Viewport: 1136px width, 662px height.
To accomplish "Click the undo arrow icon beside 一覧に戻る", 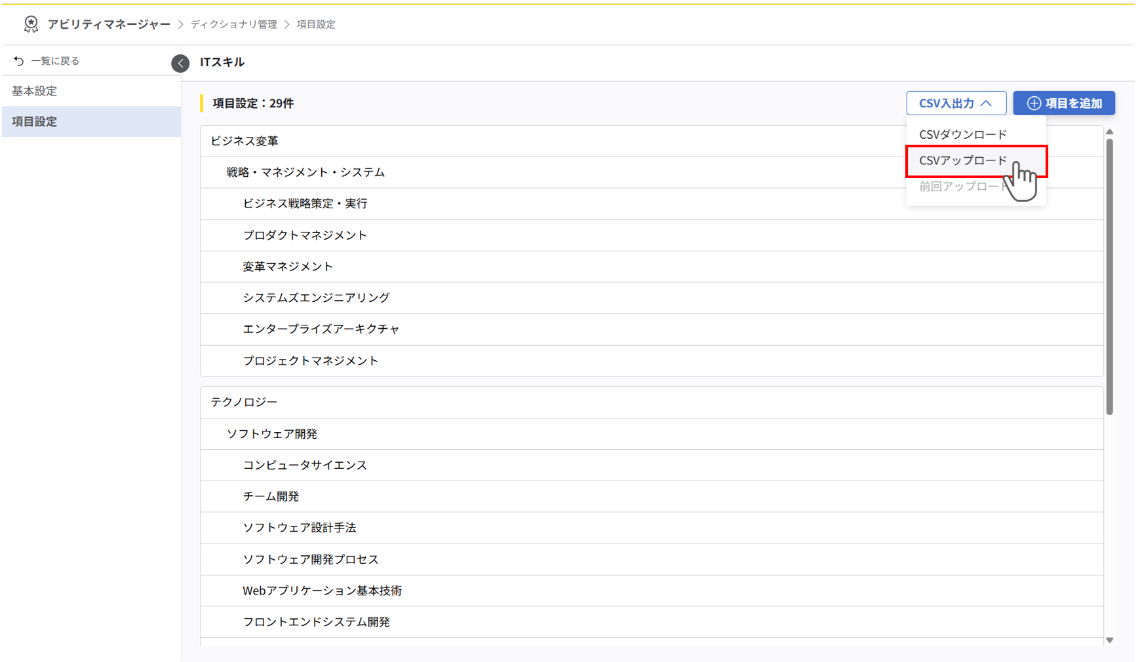I will click(x=18, y=60).
